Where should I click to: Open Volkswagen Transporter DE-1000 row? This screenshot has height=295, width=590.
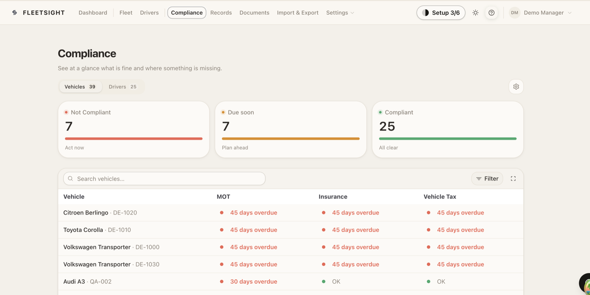coord(291,247)
